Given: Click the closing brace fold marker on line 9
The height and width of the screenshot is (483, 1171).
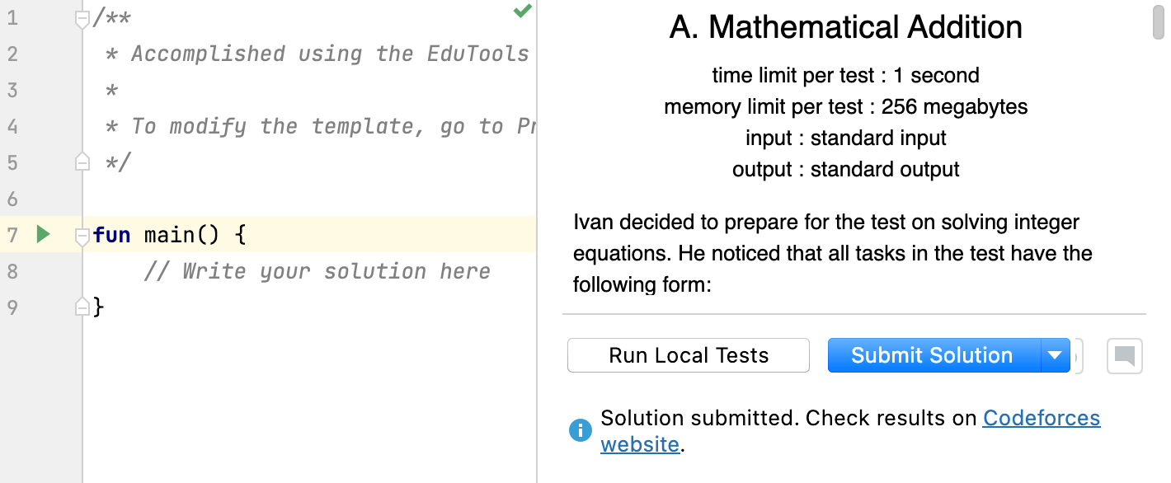Looking at the screenshot, I should [82, 307].
